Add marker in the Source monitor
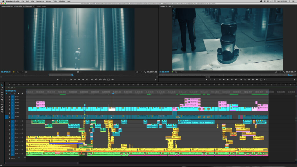Viewport: 297px width, 167px height. [x=58, y=80]
